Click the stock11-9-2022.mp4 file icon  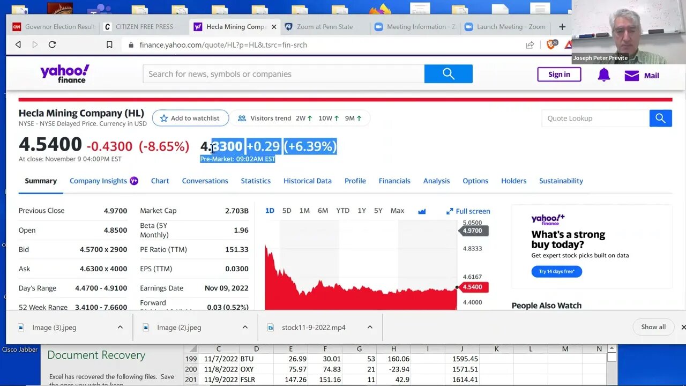pyautogui.click(x=271, y=327)
